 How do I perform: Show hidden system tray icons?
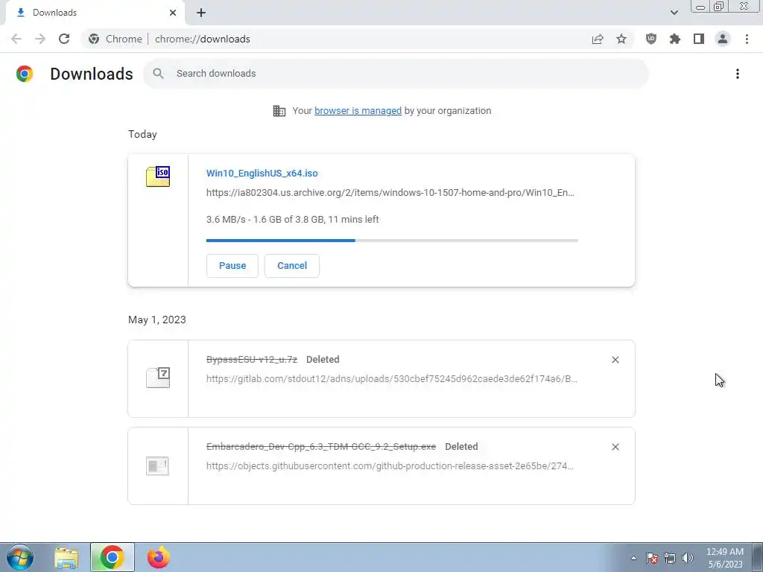coord(633,558)
